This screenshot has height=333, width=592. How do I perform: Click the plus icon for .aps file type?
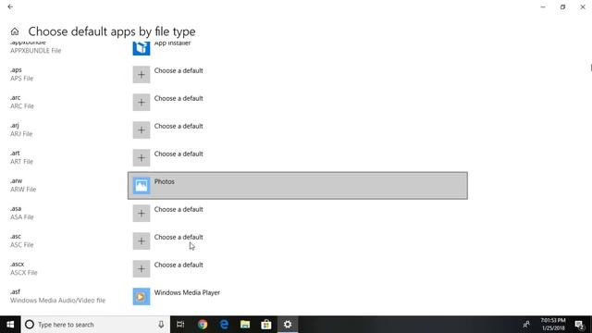tap(142, 75)
